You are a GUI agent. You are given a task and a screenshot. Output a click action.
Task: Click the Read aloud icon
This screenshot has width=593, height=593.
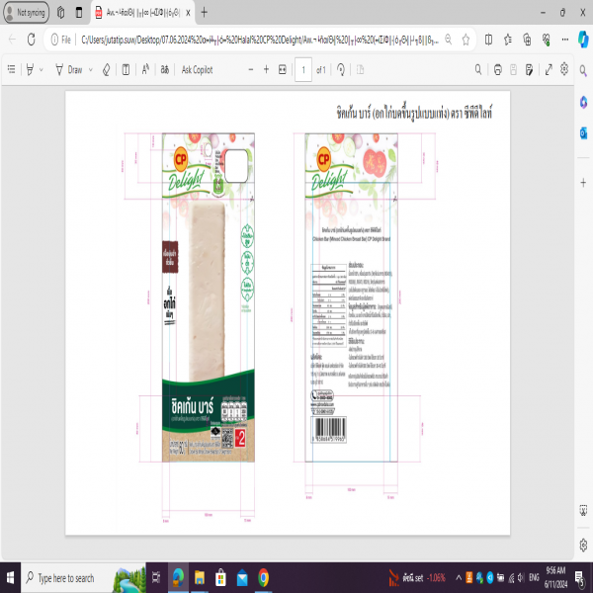click(x=146, y=70)
